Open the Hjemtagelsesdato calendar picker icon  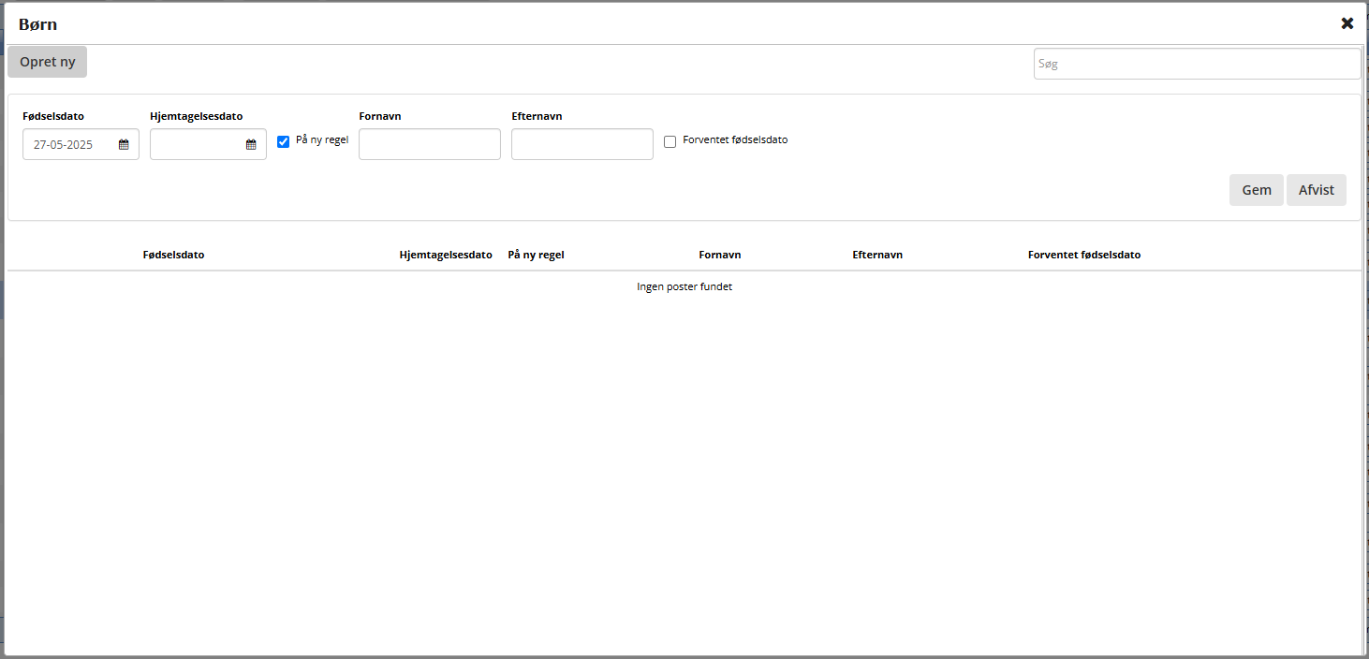(x=251, y=145)
